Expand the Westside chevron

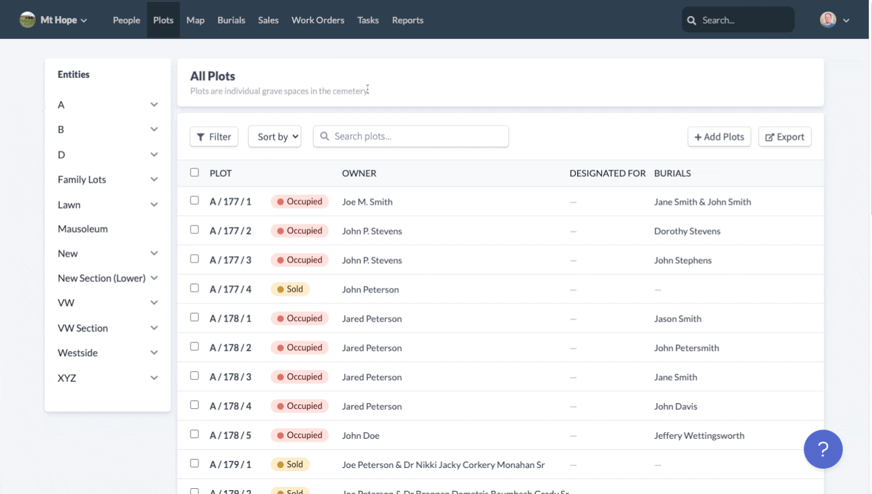click(154, 353)
